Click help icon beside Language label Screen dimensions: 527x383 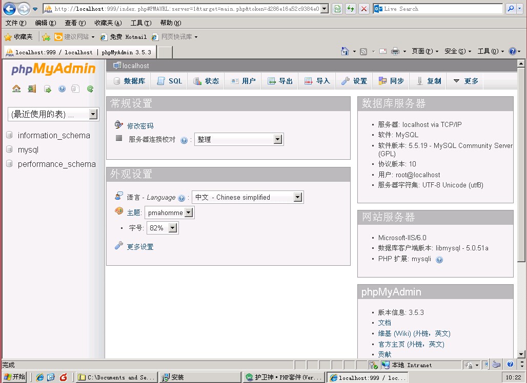181,198
